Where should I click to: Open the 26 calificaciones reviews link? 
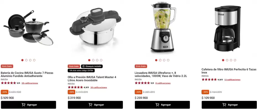pos(30,83)
